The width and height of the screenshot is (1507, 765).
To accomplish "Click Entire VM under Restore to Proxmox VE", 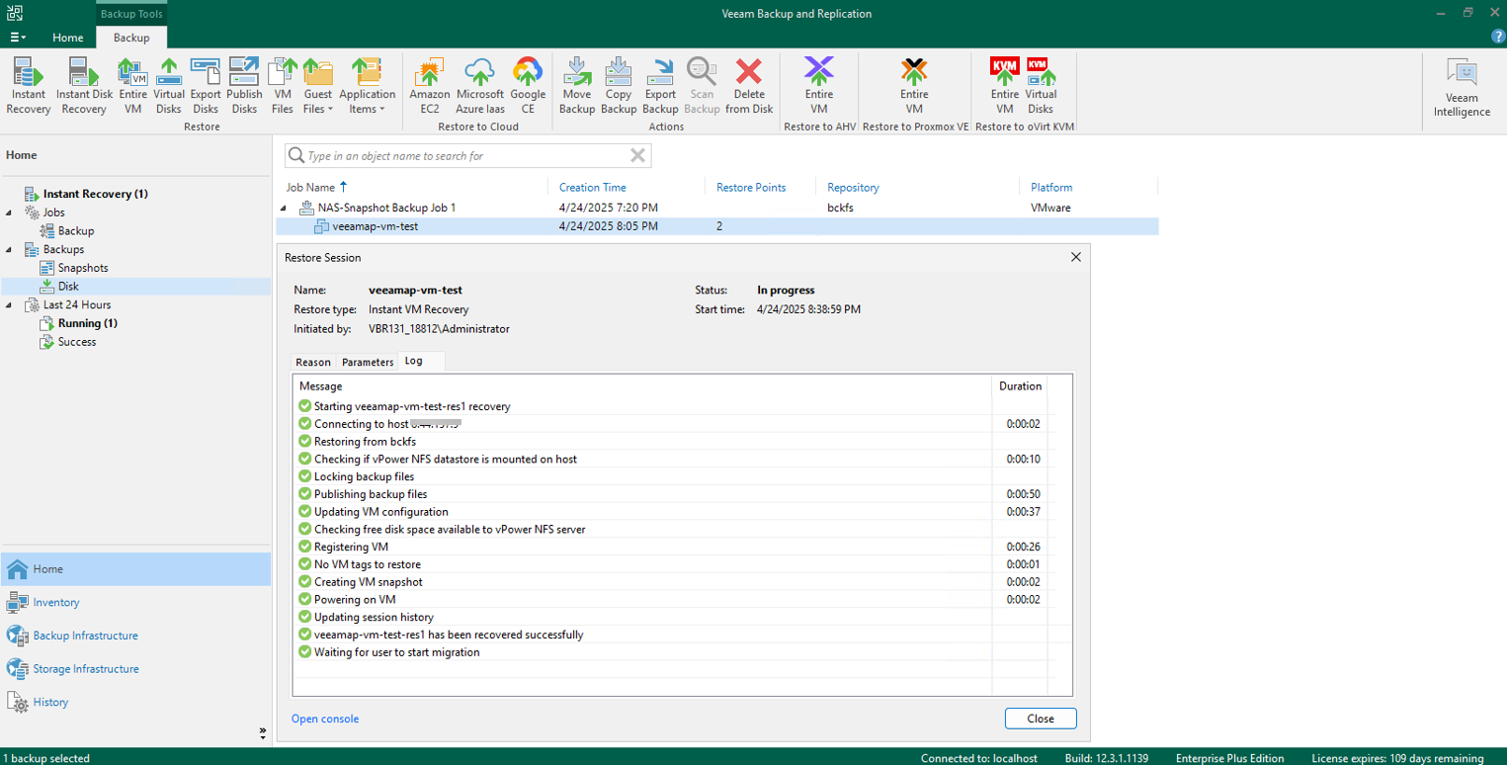I will click(914, 86).
